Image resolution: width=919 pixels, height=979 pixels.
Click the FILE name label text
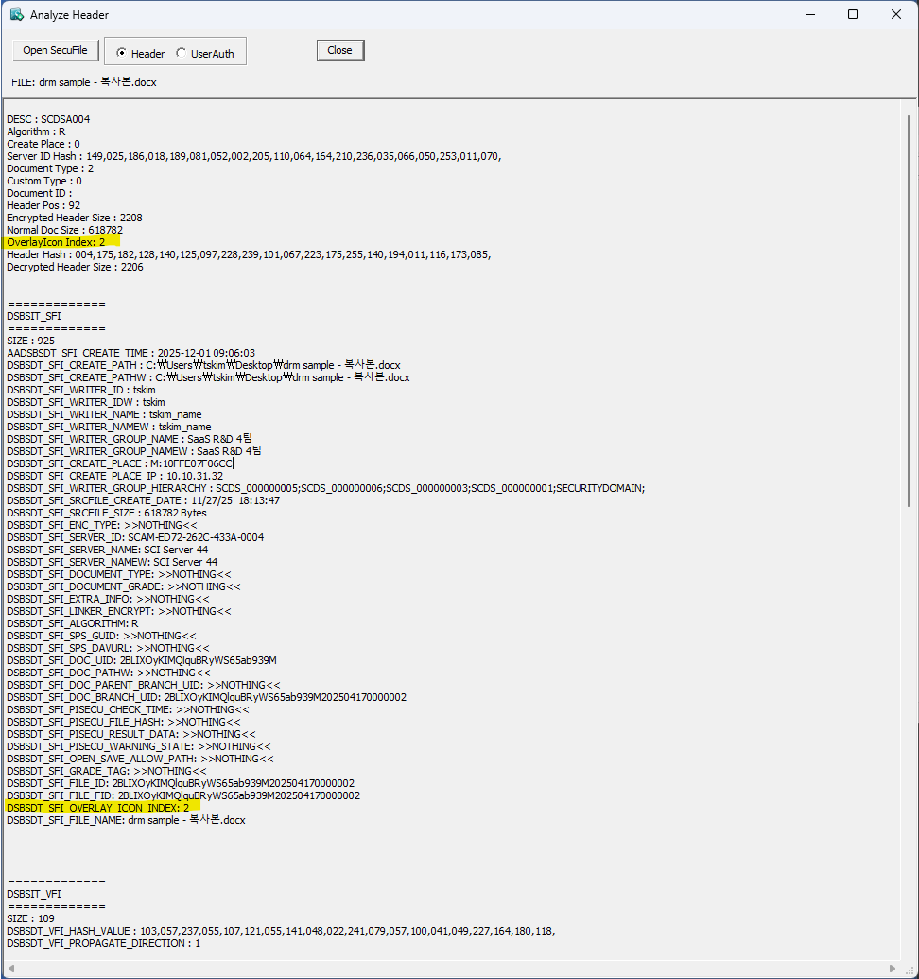point(84,82)
